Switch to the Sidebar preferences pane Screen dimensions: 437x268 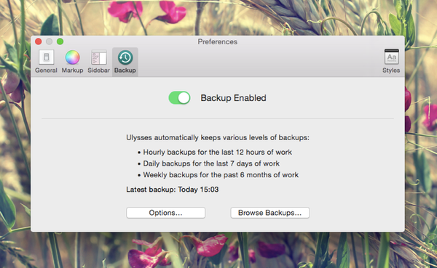coord(98,62)
